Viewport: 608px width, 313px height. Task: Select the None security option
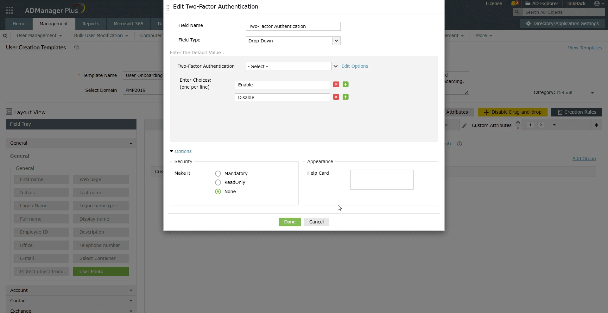click(x=218, y=191)
